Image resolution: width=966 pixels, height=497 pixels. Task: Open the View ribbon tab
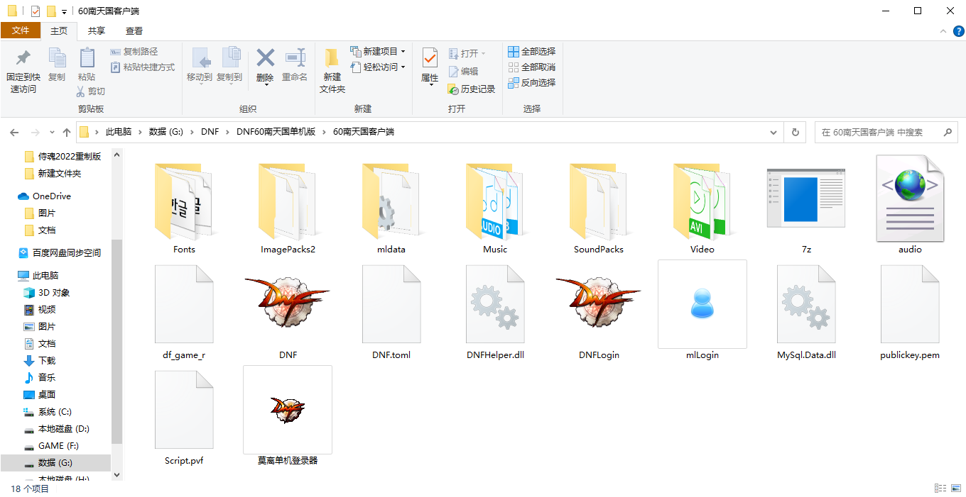(134, 30)
